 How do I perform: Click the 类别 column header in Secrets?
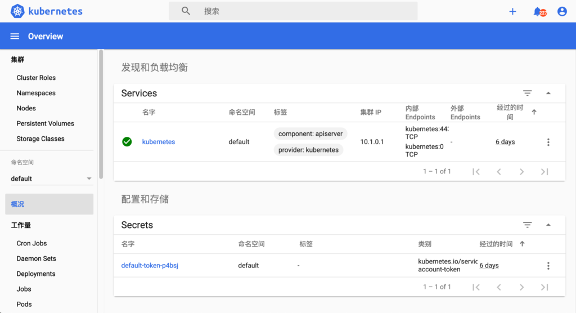(425, 244)
